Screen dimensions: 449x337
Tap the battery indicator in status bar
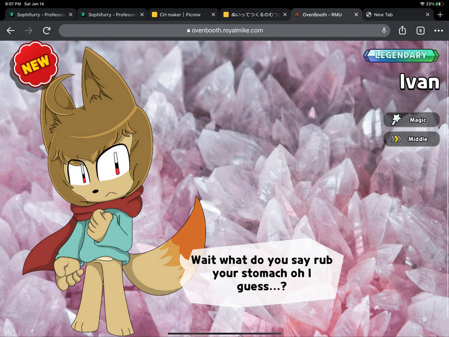click(x=439, y=4)
